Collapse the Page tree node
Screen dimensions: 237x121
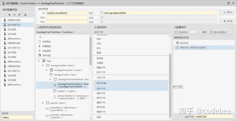click(39, 61)
